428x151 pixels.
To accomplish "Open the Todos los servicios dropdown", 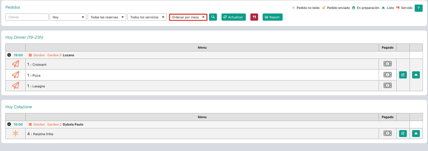I will 147,17.
